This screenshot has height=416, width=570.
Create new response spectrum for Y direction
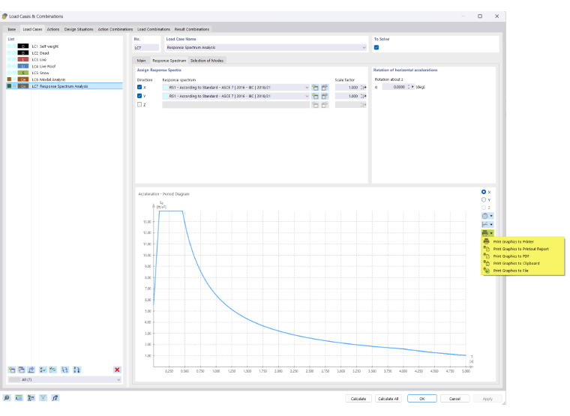(315, 96)
